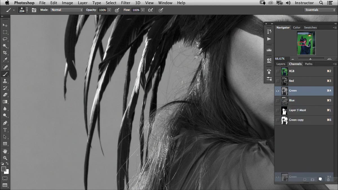Select the Clone Stamp tool
338x190 pixels.
click(5, 81)
